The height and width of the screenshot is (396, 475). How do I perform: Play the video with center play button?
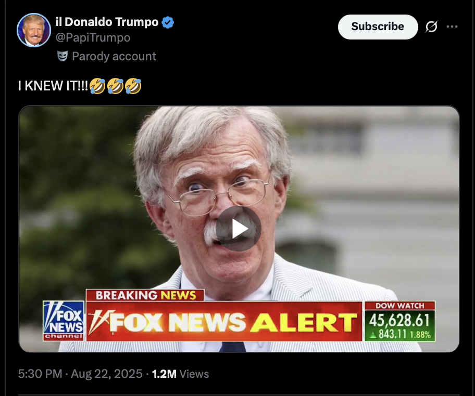click(x=239, y=229)
